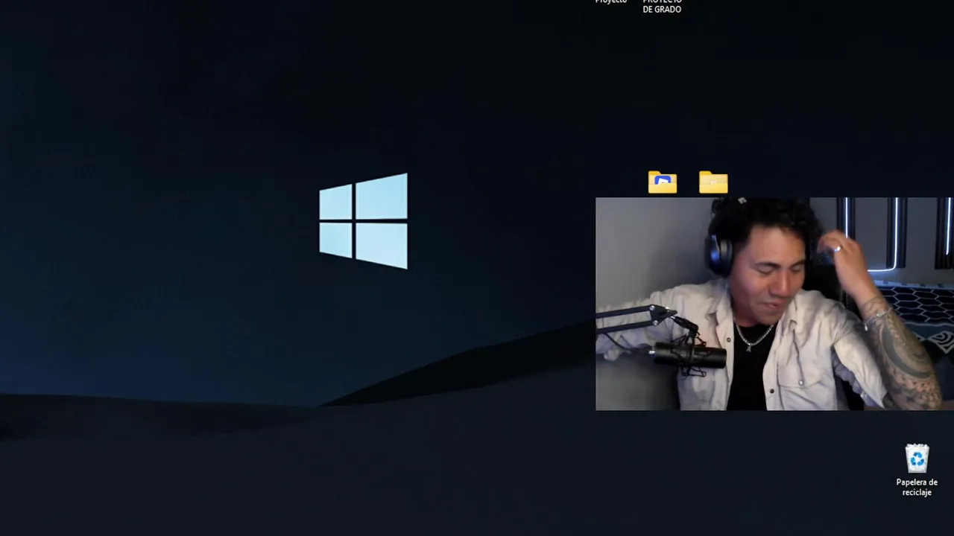Screen dimensions: 954x536
Task: Select the plain yellow folder above webcam
Action: [713, 182]
